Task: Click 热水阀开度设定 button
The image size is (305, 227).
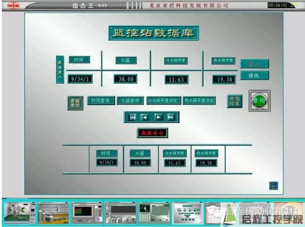Action: [x=200, y=101]
